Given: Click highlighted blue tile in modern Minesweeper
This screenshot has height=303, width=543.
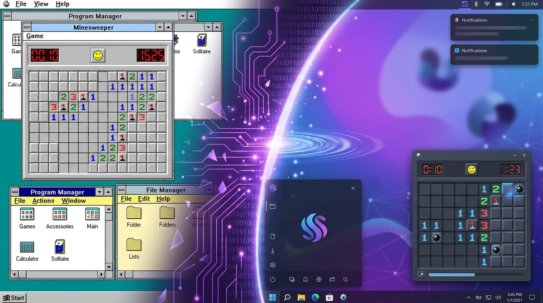Looking at the screenshot, I should 508,189.
